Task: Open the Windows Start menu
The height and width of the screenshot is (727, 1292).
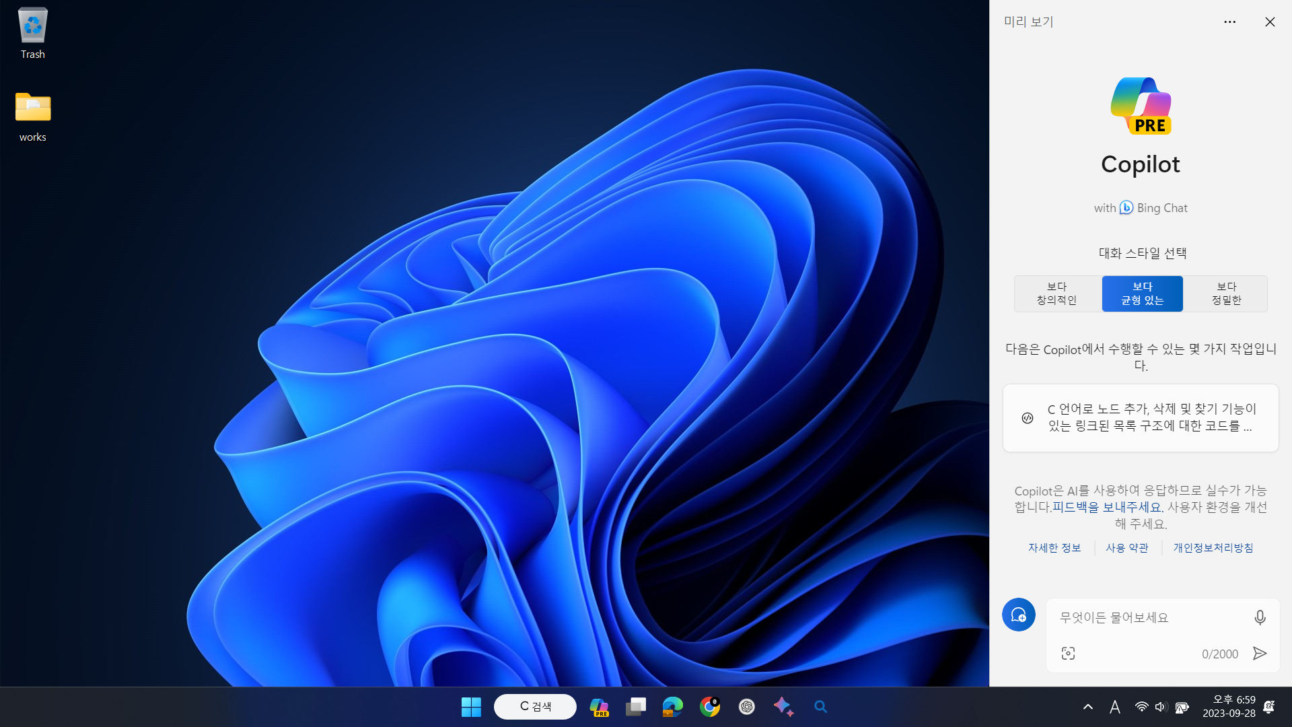Action: point(471,707)
